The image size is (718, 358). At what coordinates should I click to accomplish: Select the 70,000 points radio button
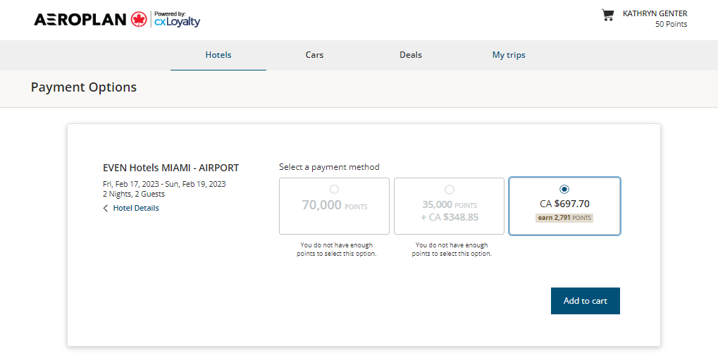click(x=334, y=189)
